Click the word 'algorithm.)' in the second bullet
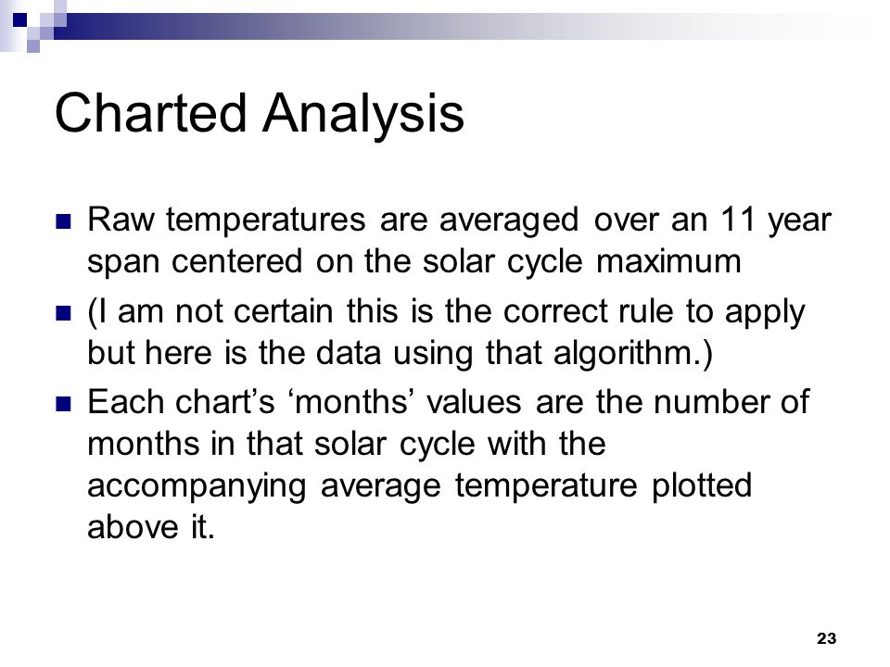Image resolution: width=890 pixels, height=667 pixels. [x=633, y=353]
